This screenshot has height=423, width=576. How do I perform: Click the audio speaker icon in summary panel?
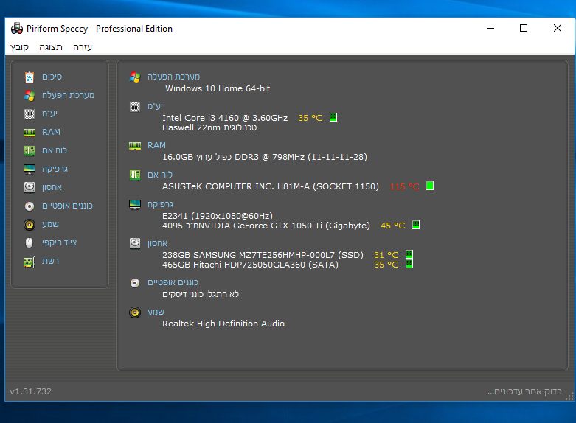pos(135,312)
